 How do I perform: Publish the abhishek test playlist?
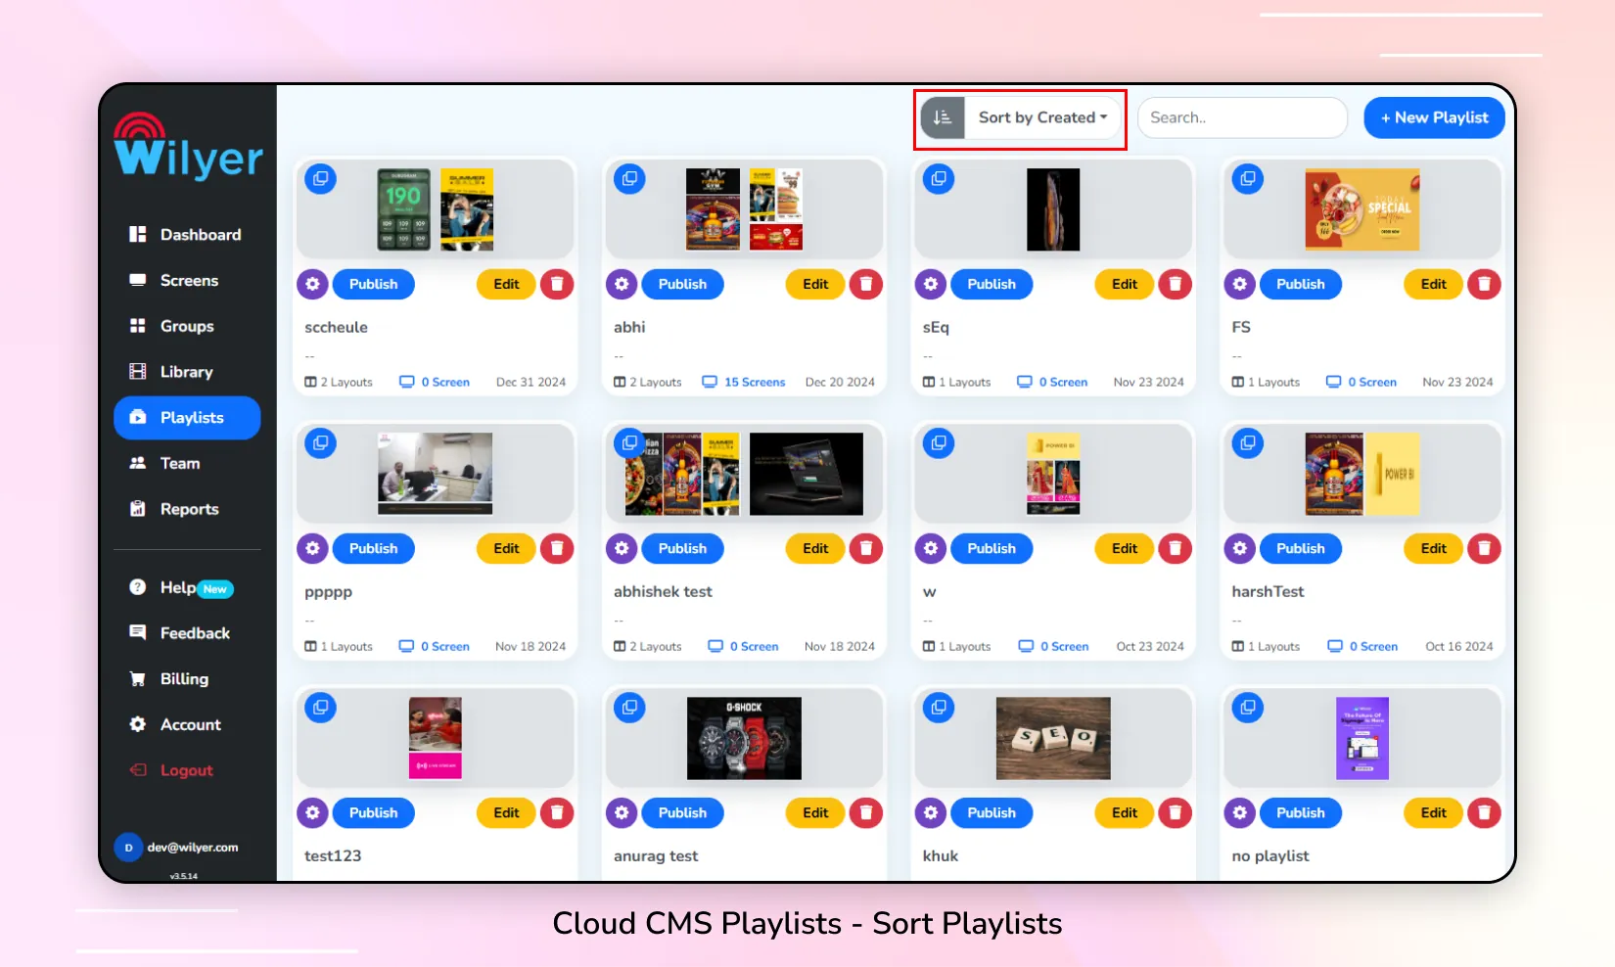(x=682, y=549)
